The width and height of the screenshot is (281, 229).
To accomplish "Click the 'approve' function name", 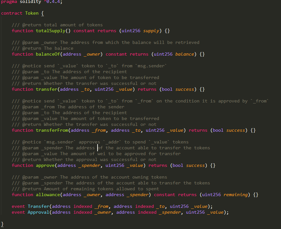I will click(x=45, y=165).
